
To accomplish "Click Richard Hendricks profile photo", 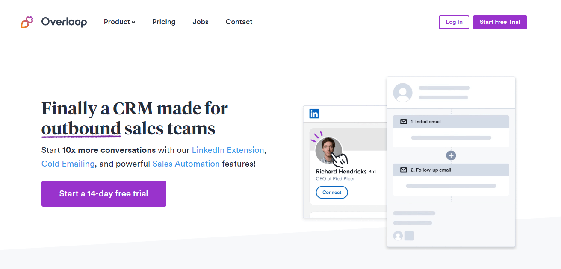I will tap(329, 150).
